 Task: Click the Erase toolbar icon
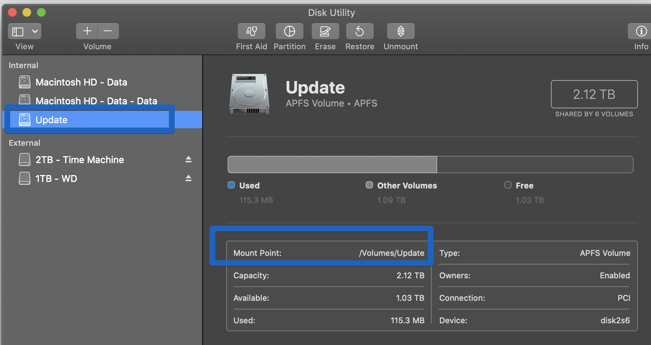[325, 31]
